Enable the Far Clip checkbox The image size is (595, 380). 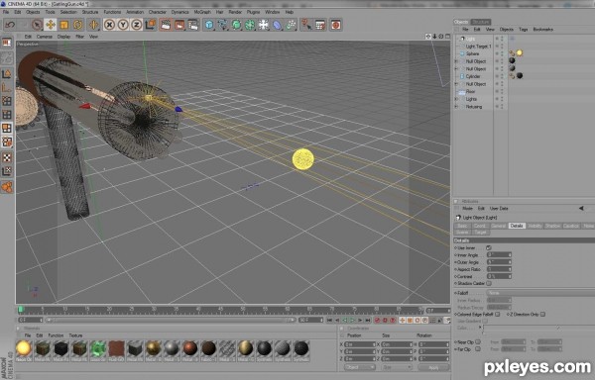[478, 349]
